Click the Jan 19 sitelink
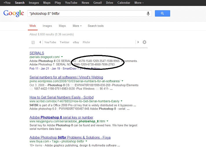This screenshot has width=206, height=147. coord(56,69)
